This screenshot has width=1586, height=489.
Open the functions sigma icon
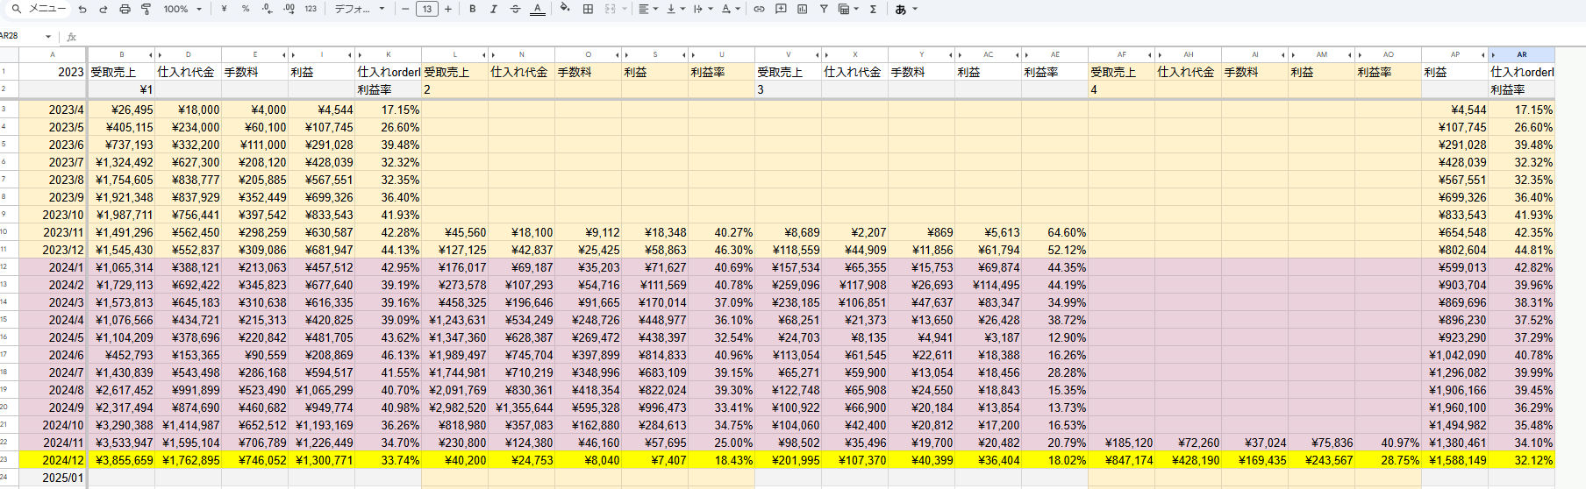(x=873, y=9)
